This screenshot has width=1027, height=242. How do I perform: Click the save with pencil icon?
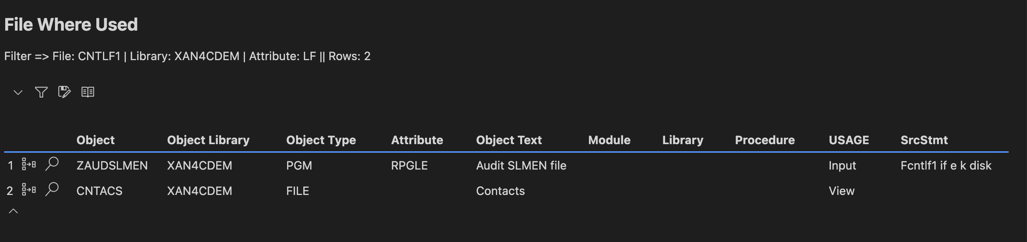(64, 92)
